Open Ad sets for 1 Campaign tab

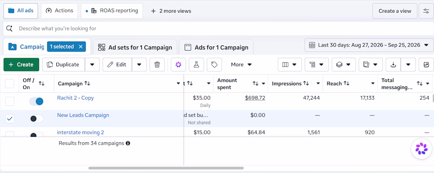pyautogui.click(x=135, y=47)
